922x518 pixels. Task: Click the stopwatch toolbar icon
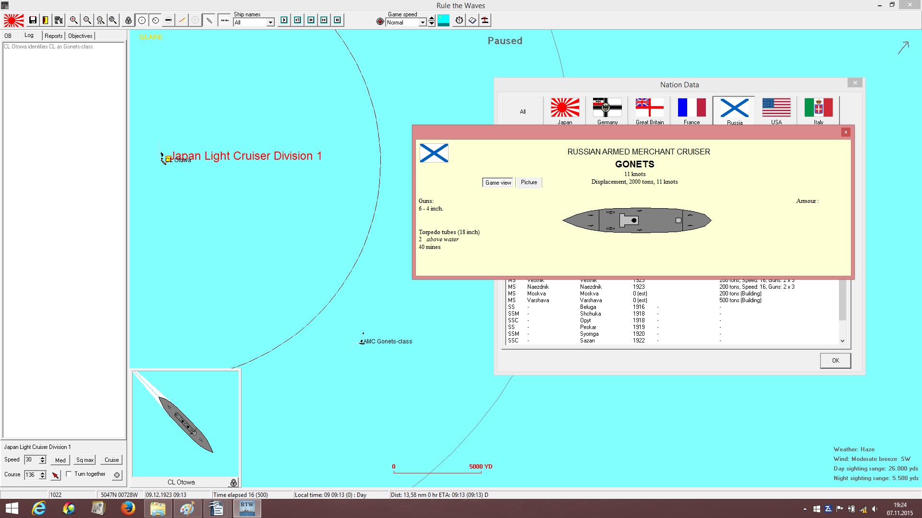pyautogui.click(x=460, y=20)
